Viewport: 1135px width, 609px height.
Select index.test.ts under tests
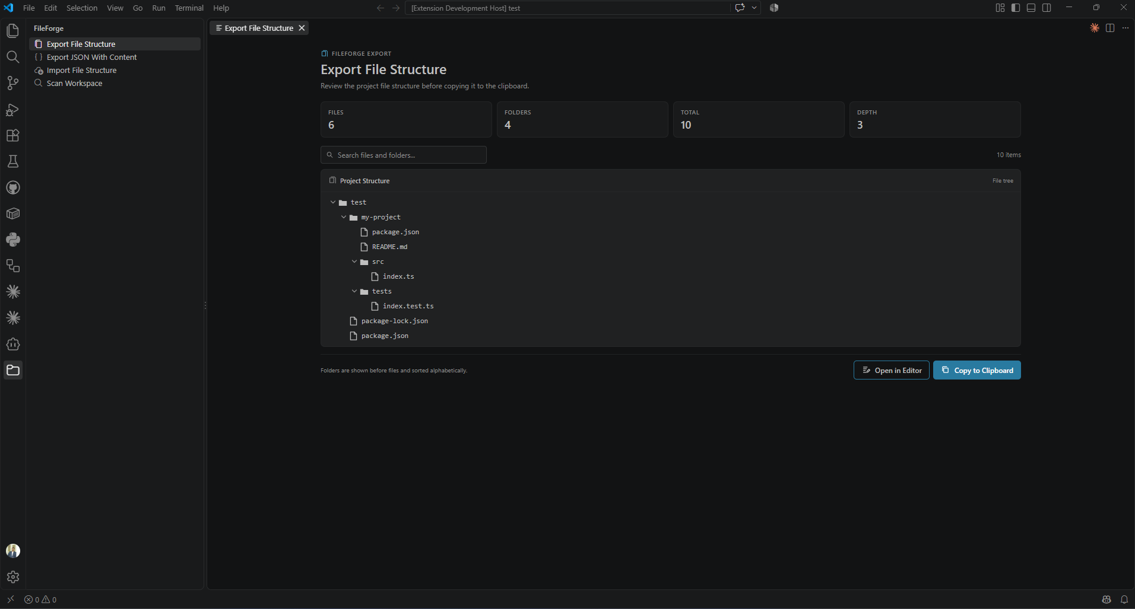pyautogui.click(x=408, y=306)
